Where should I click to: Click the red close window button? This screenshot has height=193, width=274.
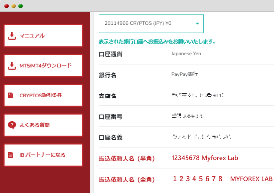click(7, 6)
